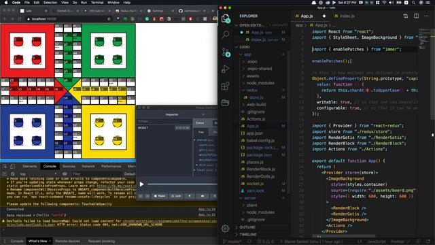Open the Explorer view in VS Code activity bar
Screen dimensions: 435x245
(x=226, y=18)
